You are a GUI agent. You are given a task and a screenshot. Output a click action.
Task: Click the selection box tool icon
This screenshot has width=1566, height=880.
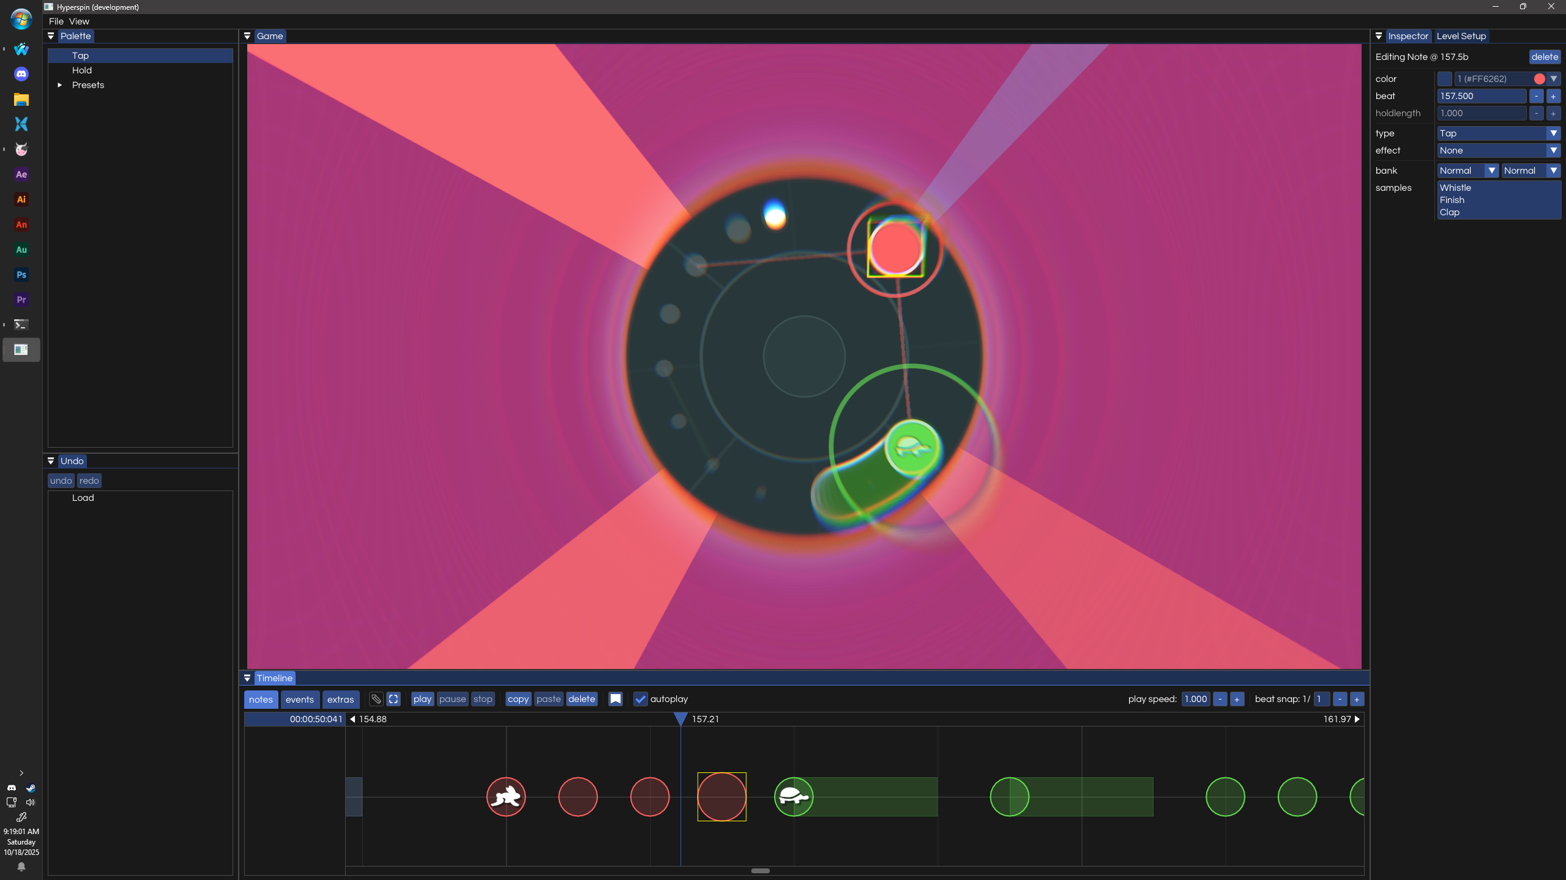(x=393, y=699)
